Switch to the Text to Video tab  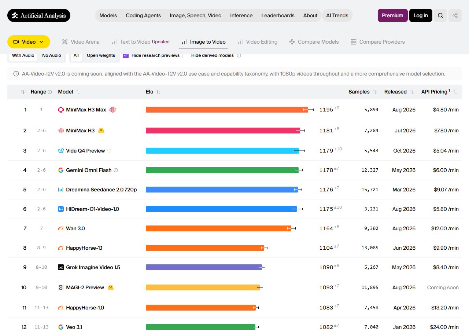[141, 42]
